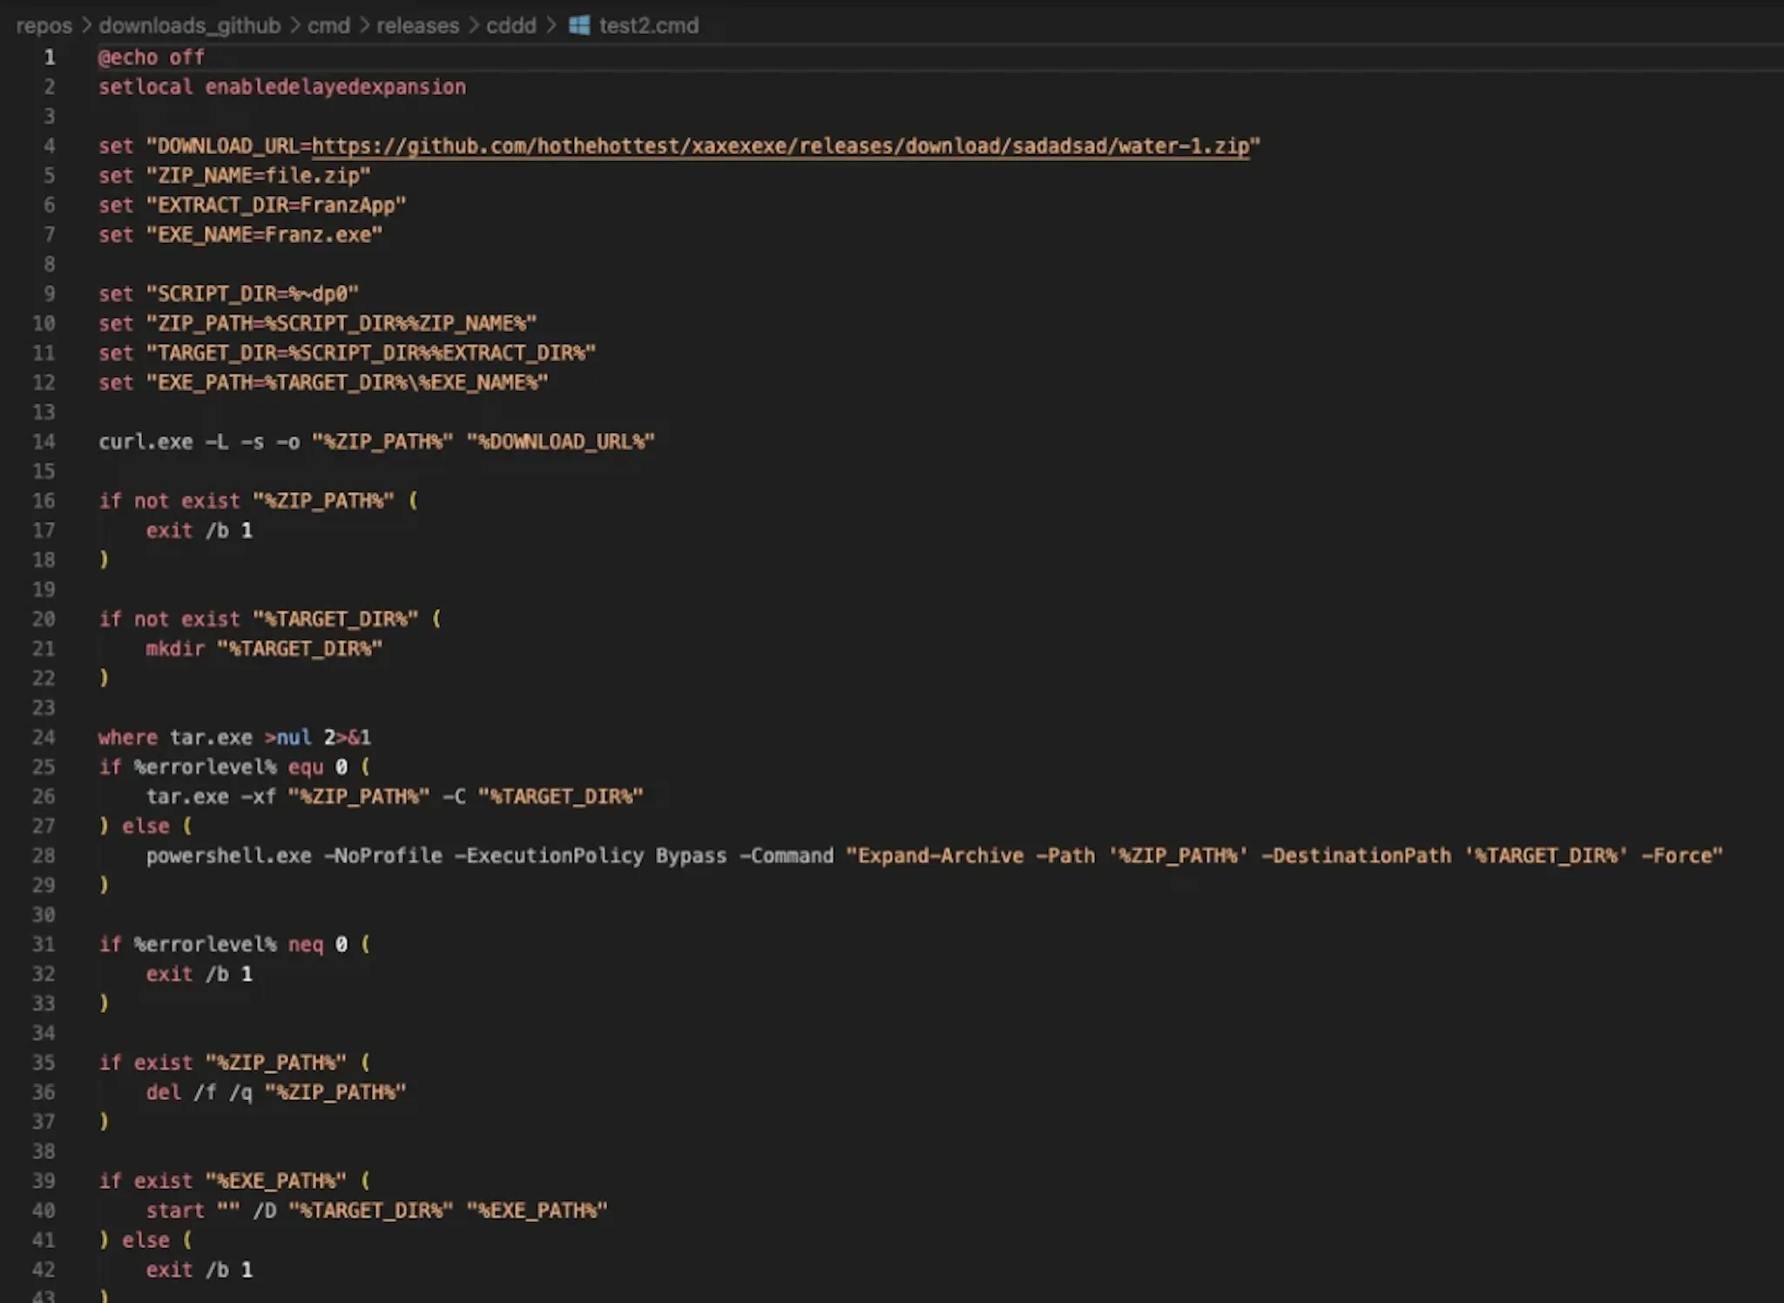Click the 'mkdir "%TARGET_DIR%"' command
The image size is (1784, 1303).
264,649
